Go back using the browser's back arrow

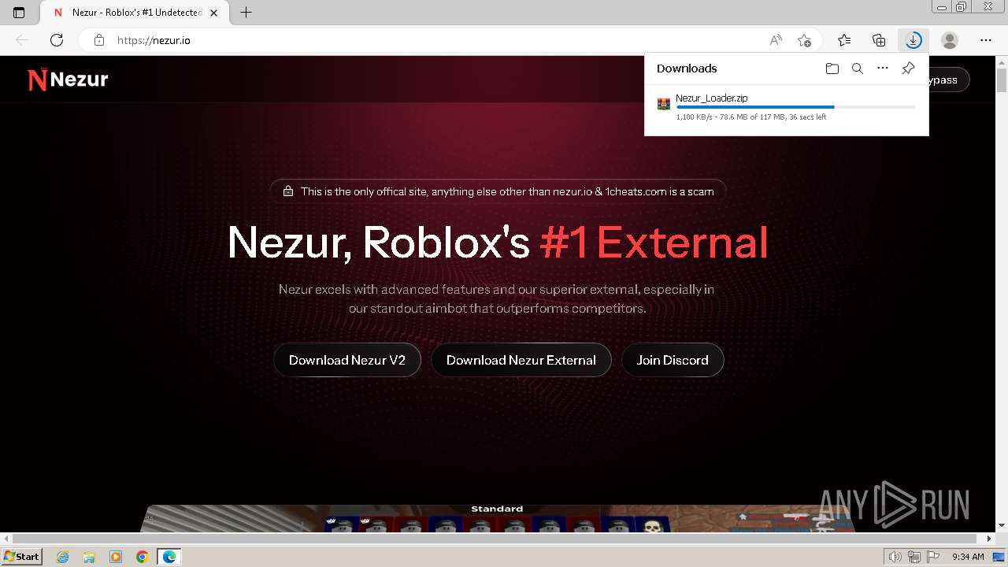tap(22, 40)
